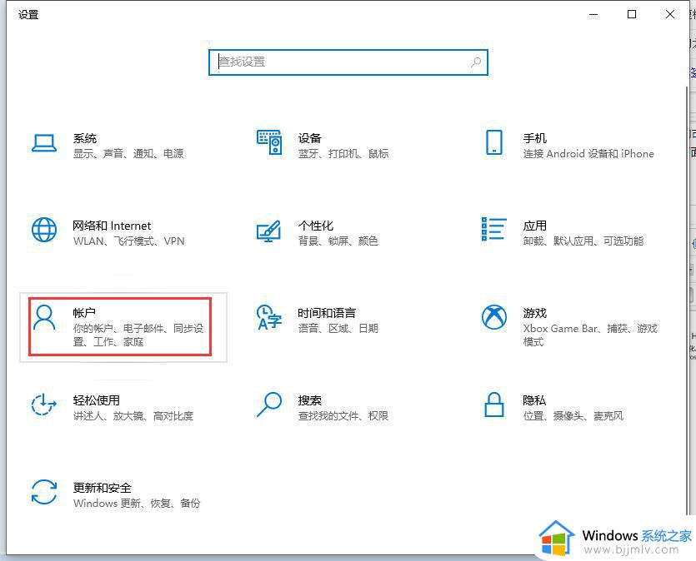
Task: Open the 系统 settings category title
Action: 85,138
